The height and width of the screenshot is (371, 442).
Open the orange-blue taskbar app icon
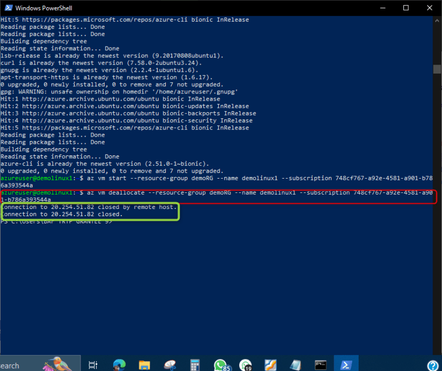[x=270, y=365]
